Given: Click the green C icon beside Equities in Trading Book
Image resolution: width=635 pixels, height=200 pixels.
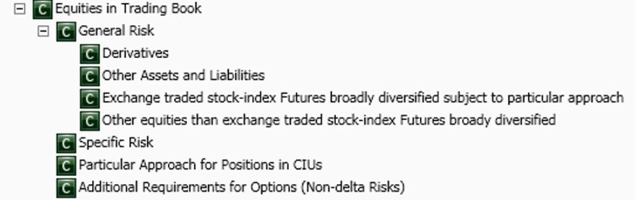Looking at the screenshot, I should [43, 9].
